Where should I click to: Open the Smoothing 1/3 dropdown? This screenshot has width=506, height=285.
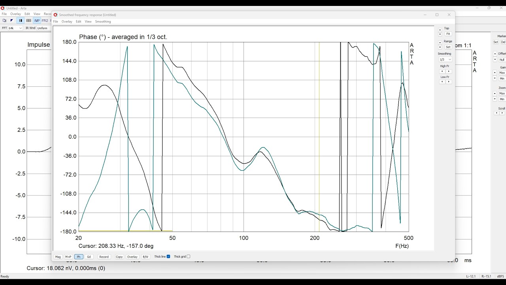pyautogui.click(x=445, y=59)
